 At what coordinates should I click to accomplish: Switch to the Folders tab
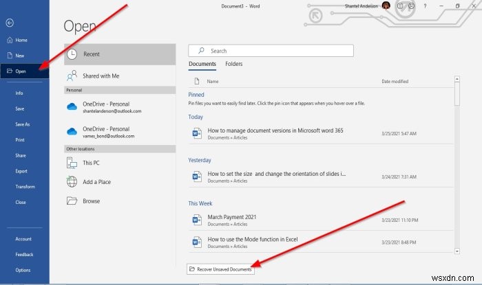(233, 64)
